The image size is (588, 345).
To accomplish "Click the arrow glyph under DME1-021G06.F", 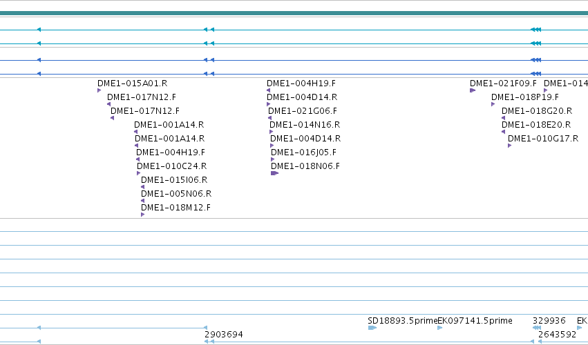I will 269,118.
